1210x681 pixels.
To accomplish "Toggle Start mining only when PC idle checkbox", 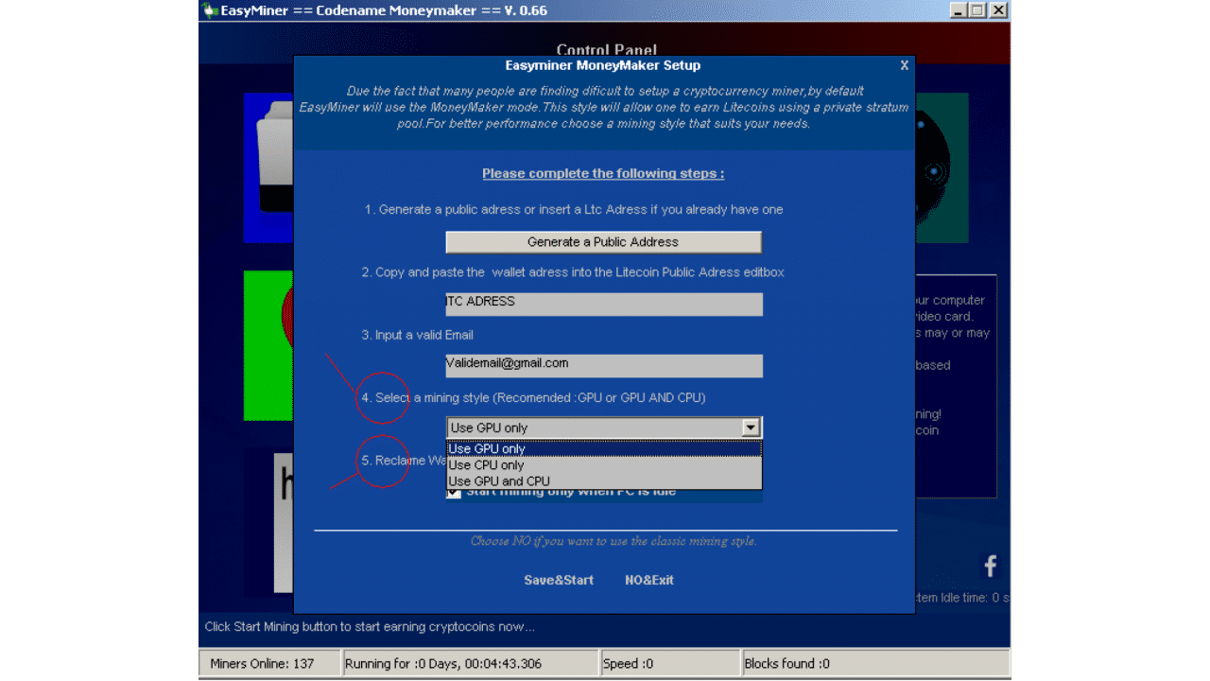I will [454, 492].
